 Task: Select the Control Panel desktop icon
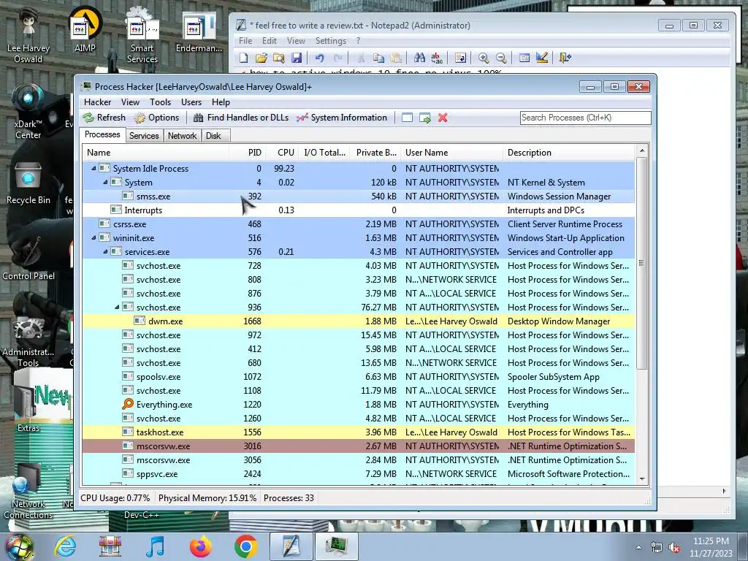[x=28, y=260]
